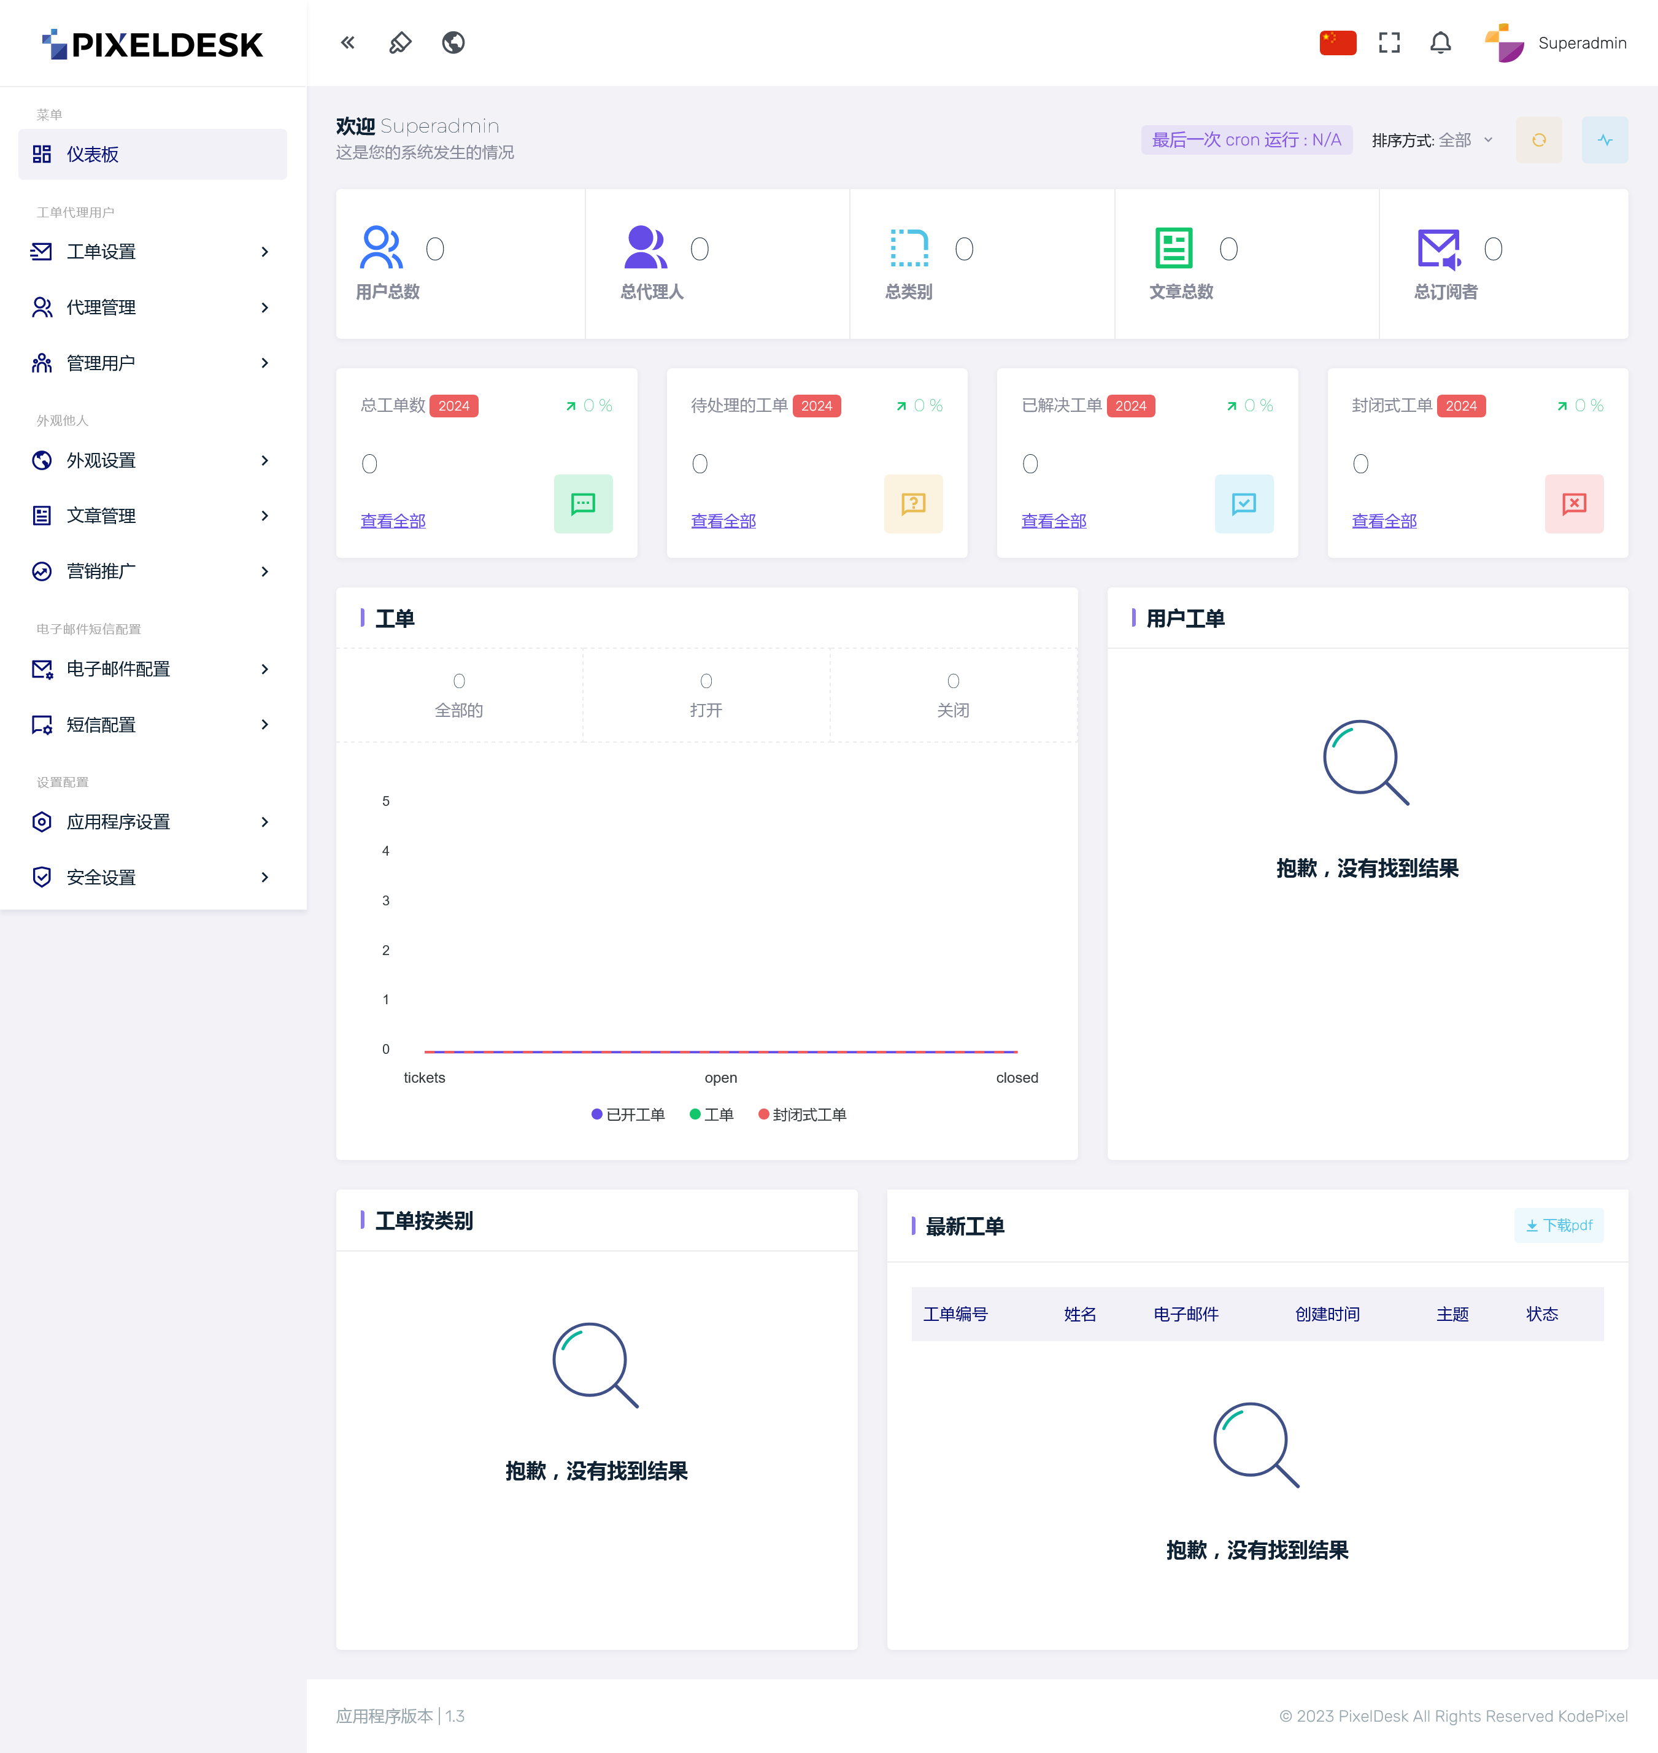Open 外观设置 sidebar menu
The width and height of the screenshot is (1658, 1753).
[152, 460]
